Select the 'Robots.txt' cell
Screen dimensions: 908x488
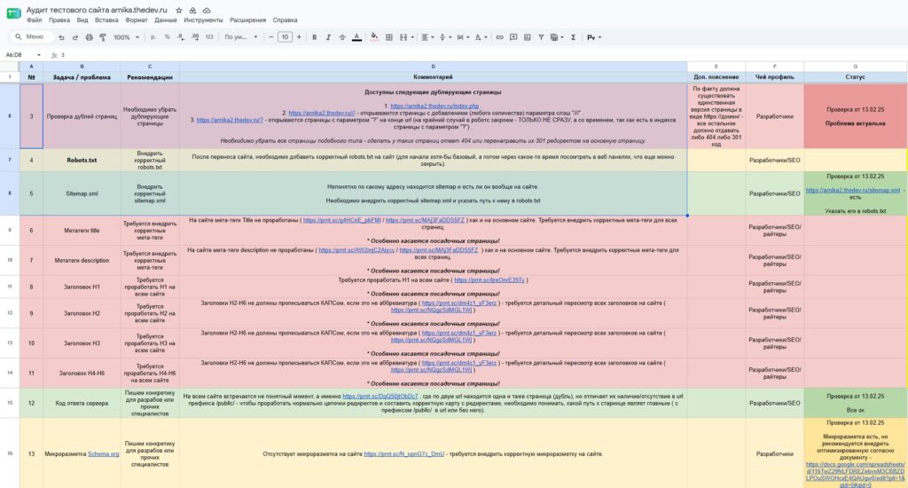82,160
